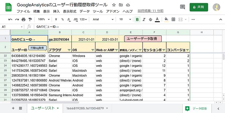
Task: Select the paint format tool
Action: click(x=30, y=19)
